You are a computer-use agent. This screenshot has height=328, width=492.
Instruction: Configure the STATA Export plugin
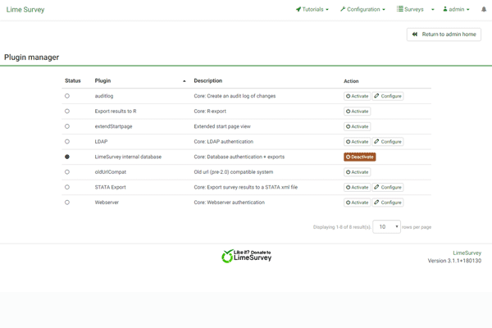click(x=388, y=187)
